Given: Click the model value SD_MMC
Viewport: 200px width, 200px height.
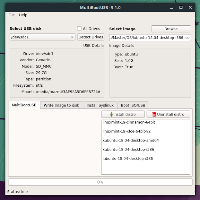Looking at the screenshot, I should click(44, 66).
